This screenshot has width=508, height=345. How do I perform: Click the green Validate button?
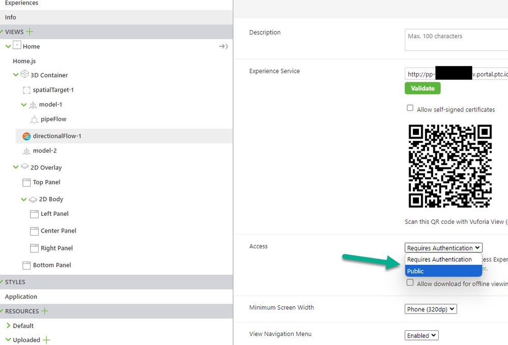422,88
